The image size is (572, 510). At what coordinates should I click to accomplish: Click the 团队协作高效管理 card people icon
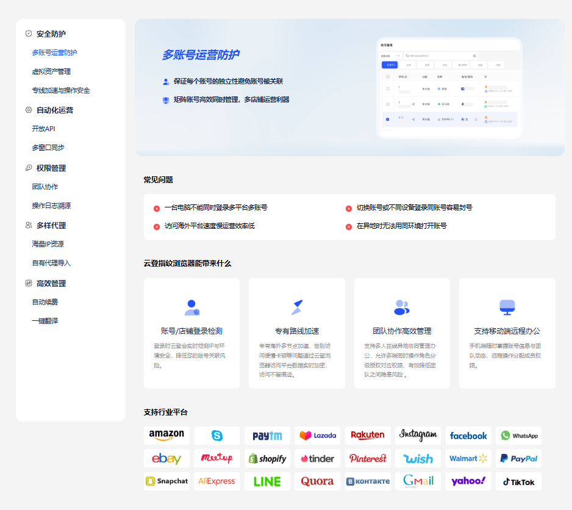[402, 307]
